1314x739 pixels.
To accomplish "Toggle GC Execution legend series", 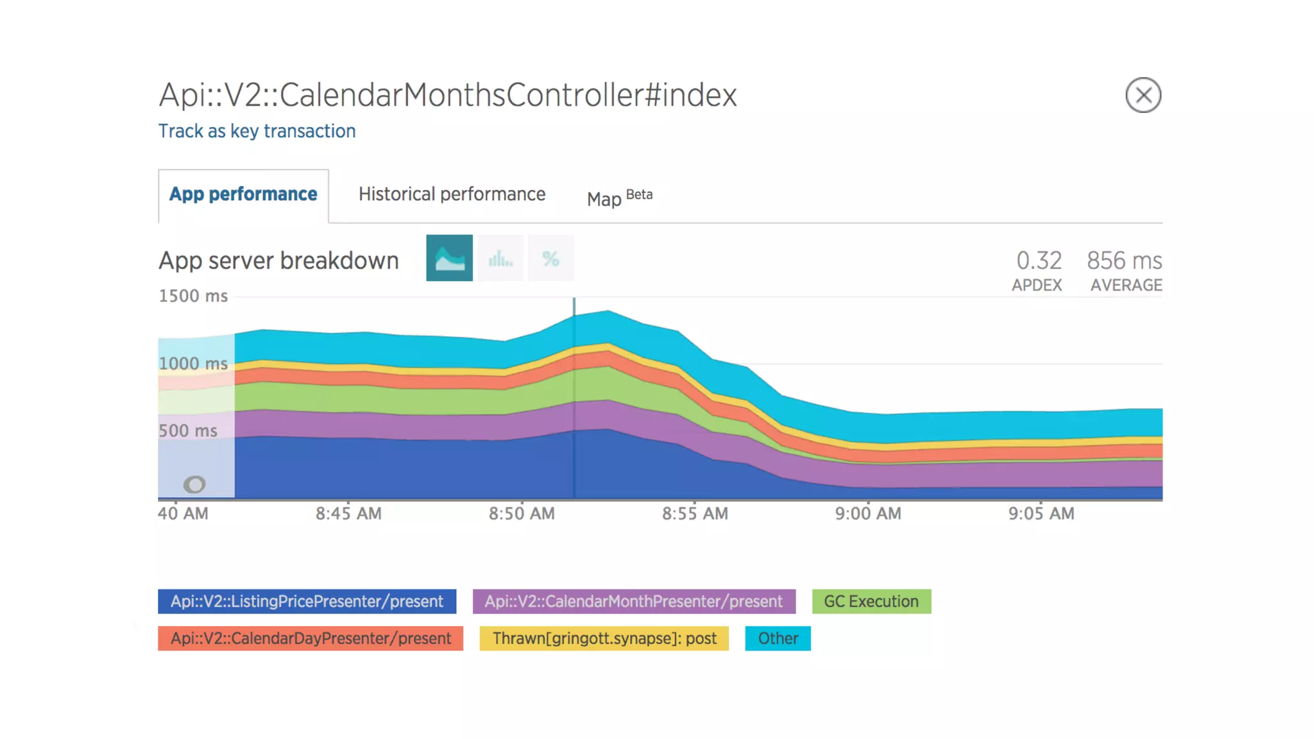I will click(871, 601).
